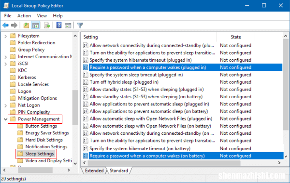This screenshot has width=290, height=183.
Task: Click the Up one level folder icon
Action: [x=26, y=25]
